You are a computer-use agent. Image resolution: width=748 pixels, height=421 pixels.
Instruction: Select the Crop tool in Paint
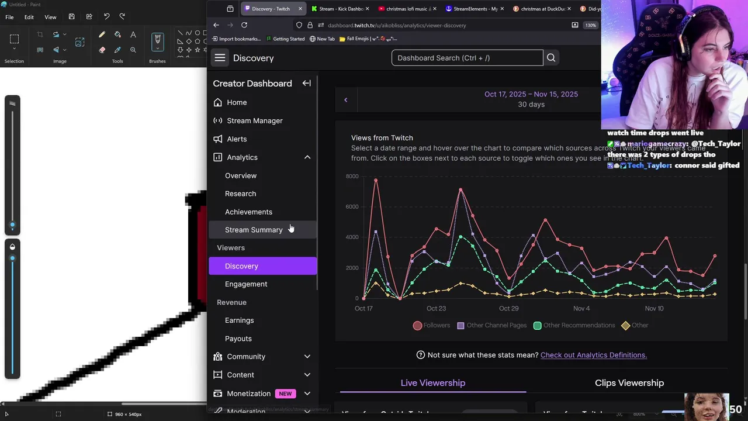[x=40, y=34]
